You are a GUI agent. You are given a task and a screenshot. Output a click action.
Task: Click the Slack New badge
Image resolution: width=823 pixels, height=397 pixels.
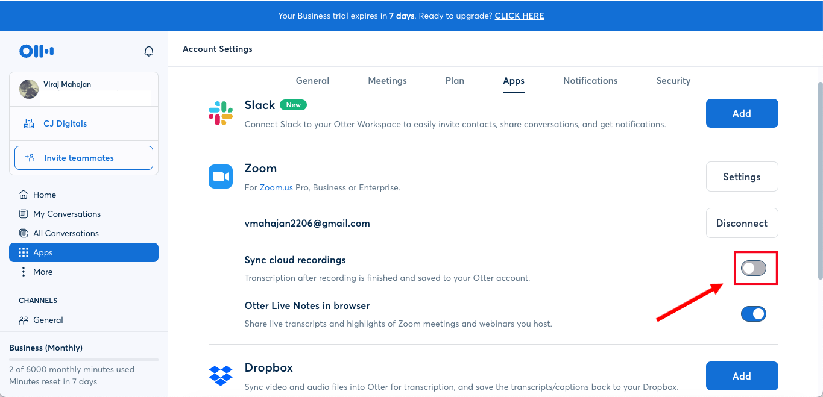[293, 105]
